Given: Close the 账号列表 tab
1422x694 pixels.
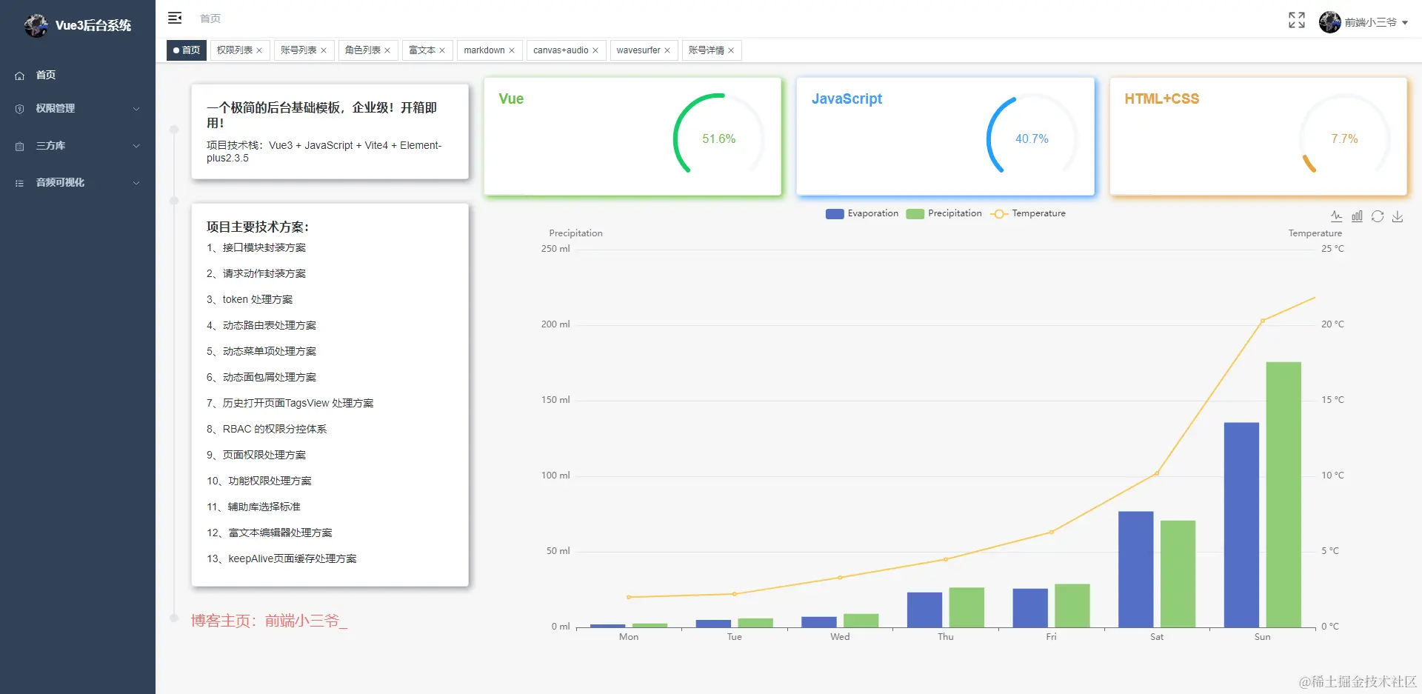Looking at the screenshot, I should [x=324, y=50].
